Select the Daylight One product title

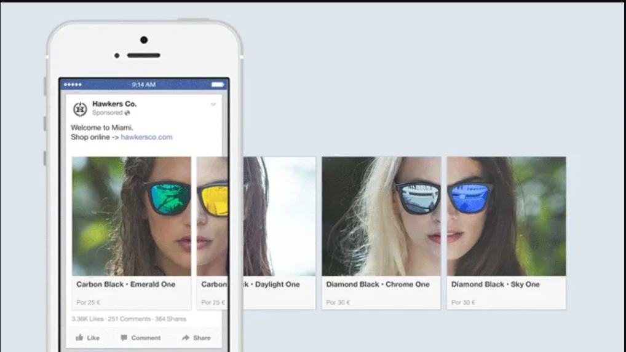(250, 284)
